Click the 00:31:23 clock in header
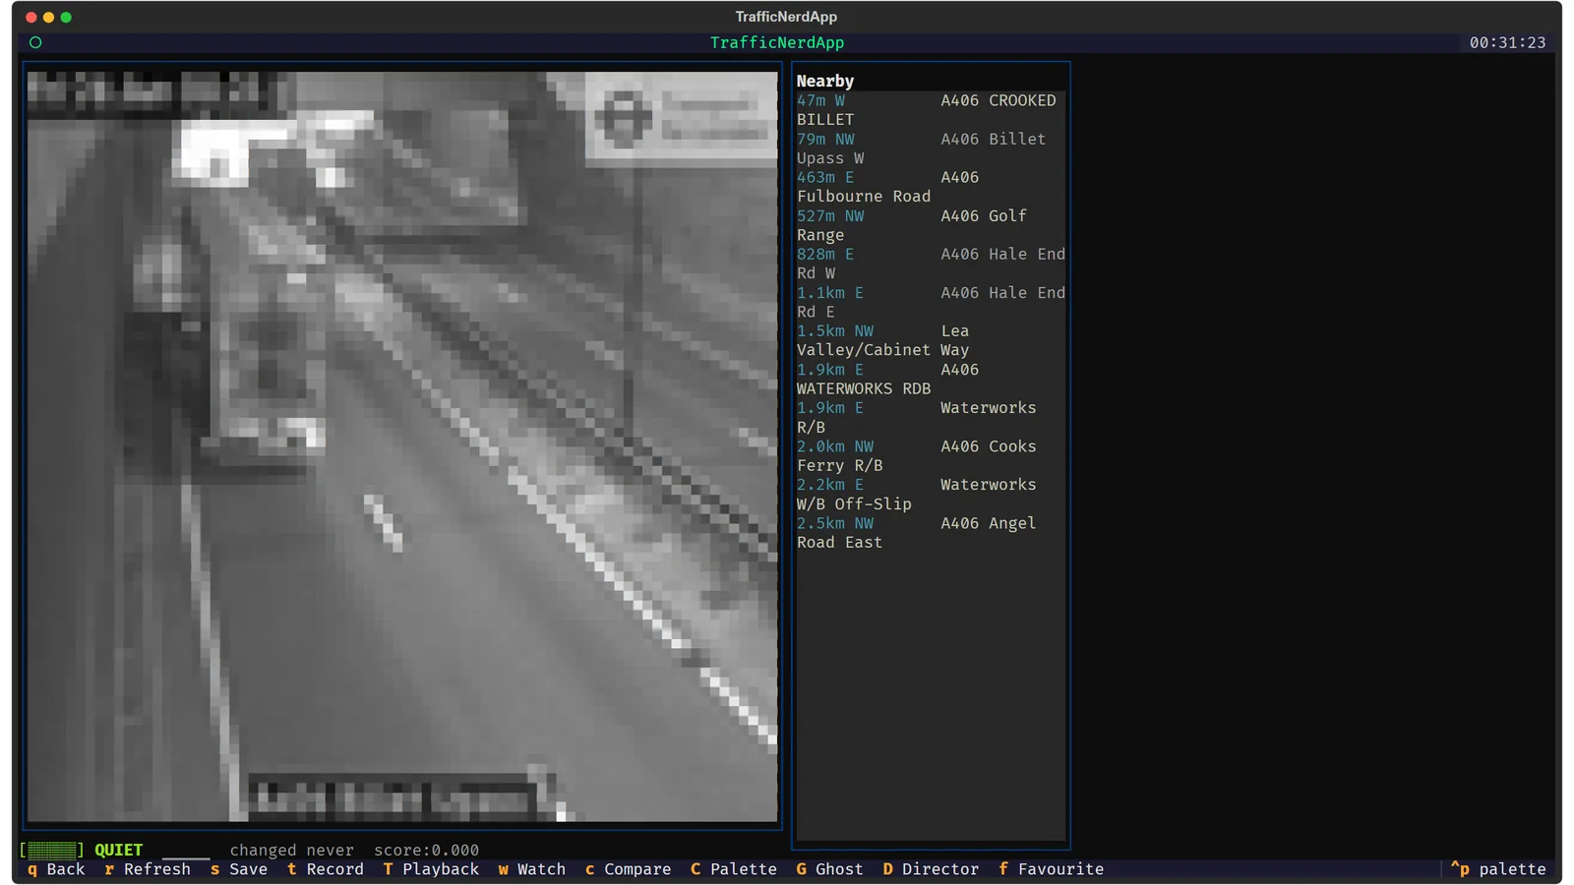The height and width of the screenshot is (885, 1574). coord(1507,42)
